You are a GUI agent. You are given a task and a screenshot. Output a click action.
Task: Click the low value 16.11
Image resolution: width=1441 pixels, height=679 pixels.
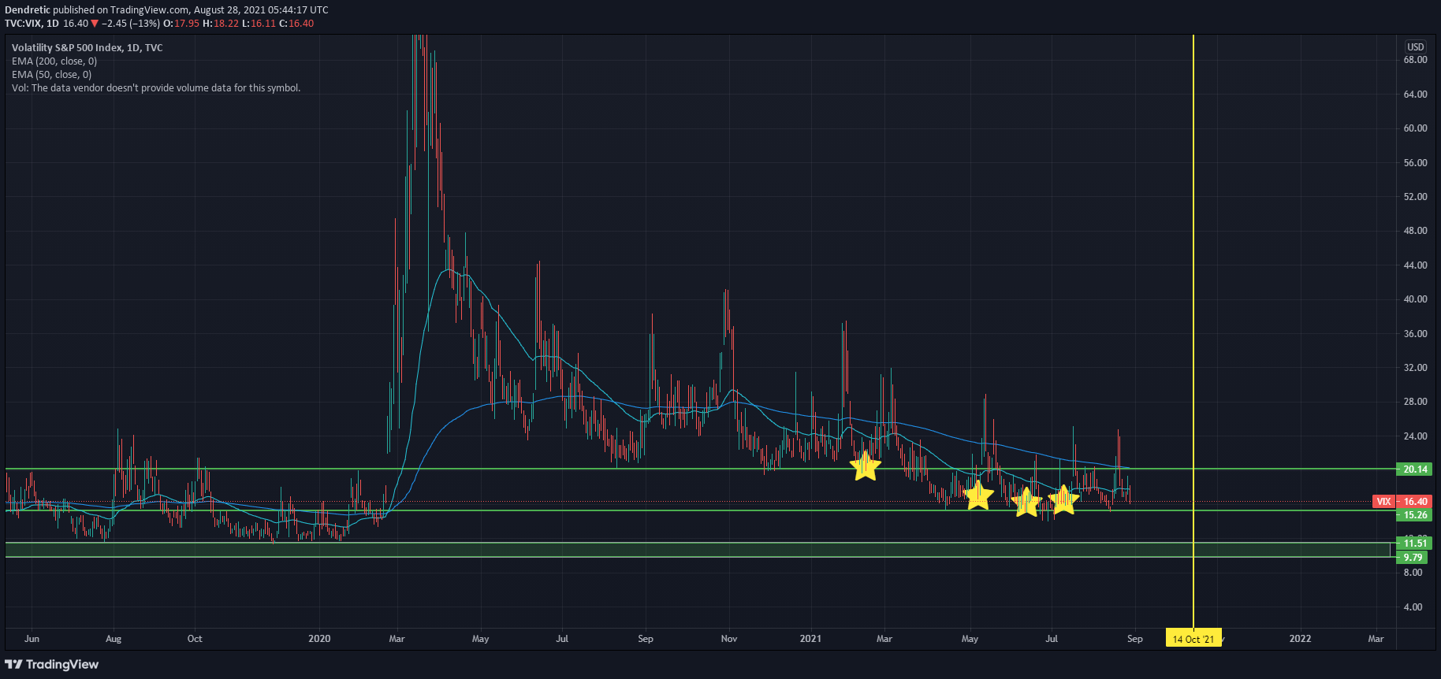[263, 24]
